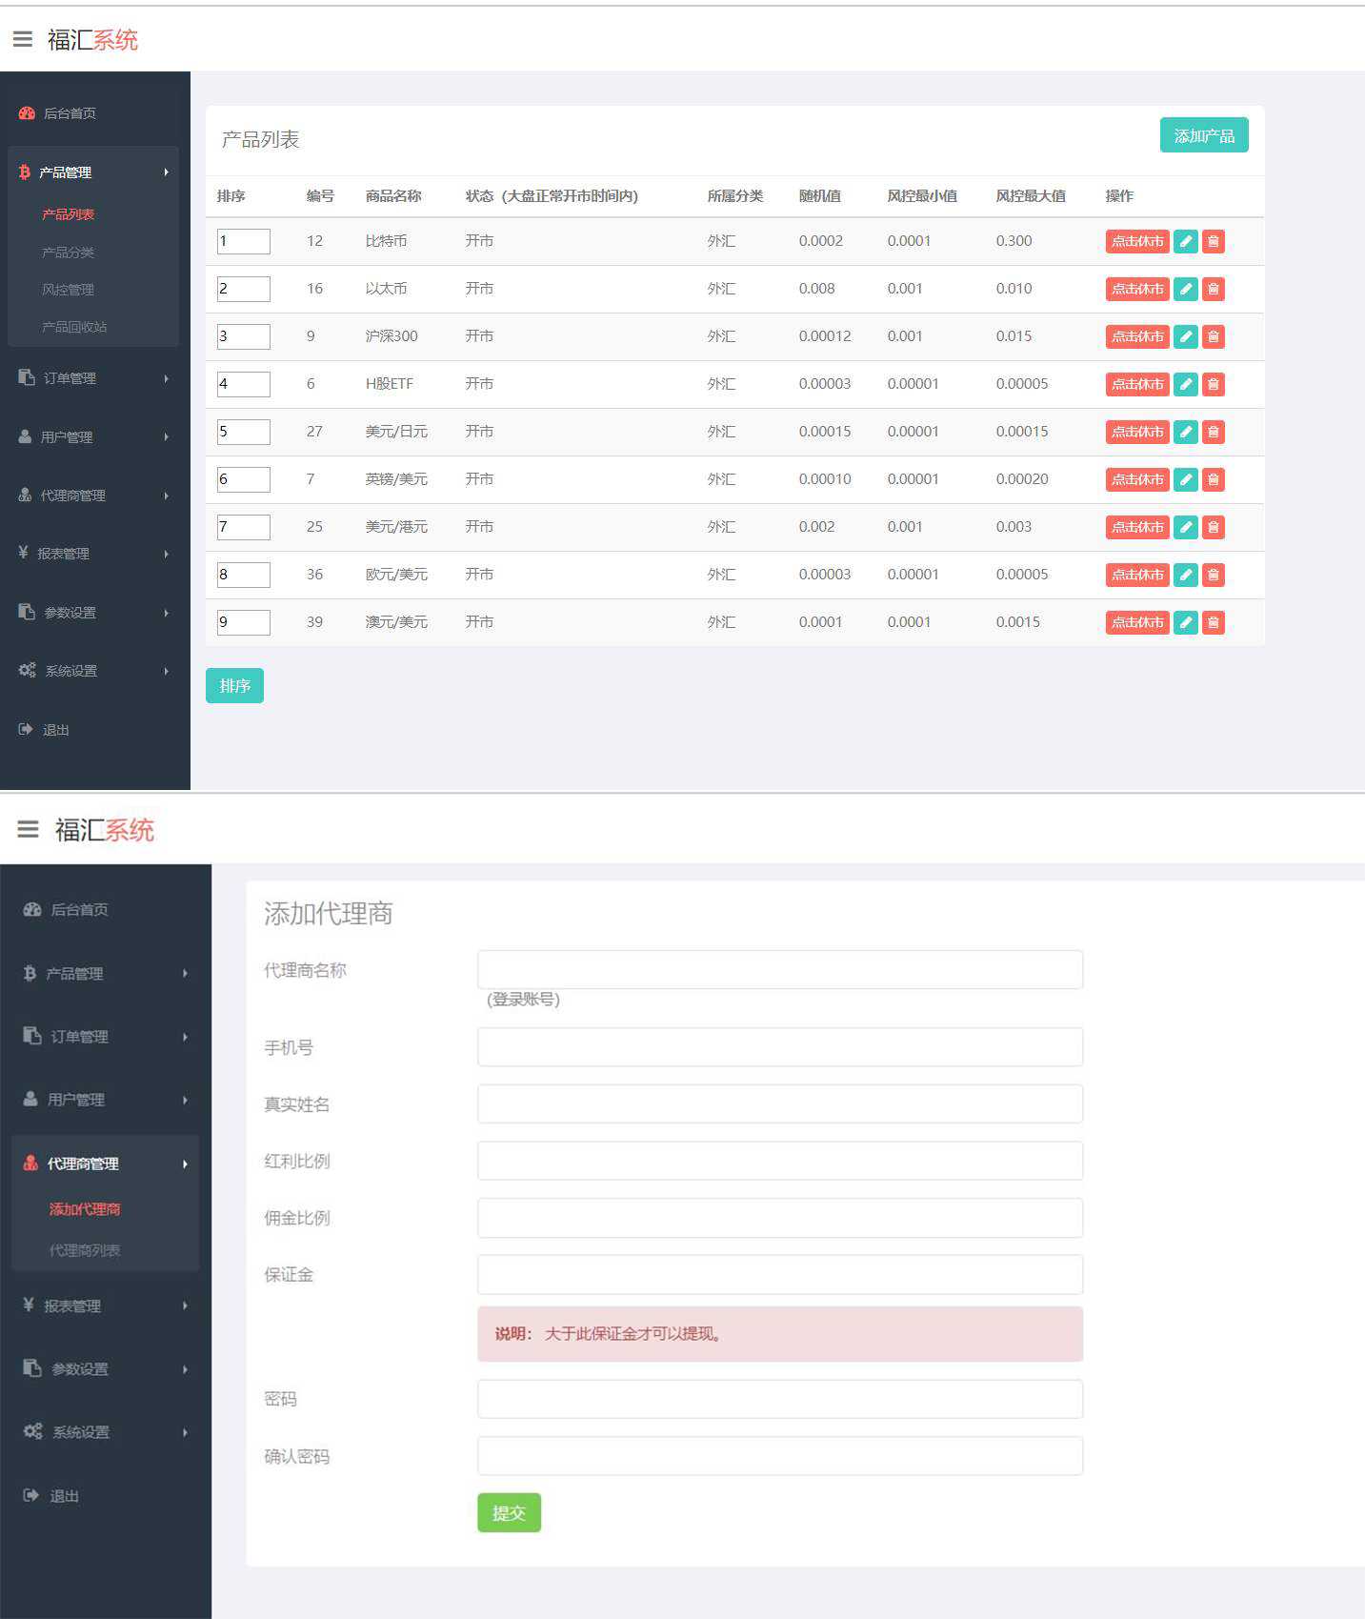This screenshot has height=1619, width=1365.
Task: Open 风控管理 submenu item
Action: point(69,290)
